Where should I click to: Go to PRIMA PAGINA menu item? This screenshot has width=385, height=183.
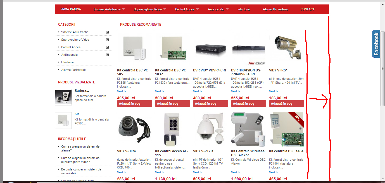71,9
